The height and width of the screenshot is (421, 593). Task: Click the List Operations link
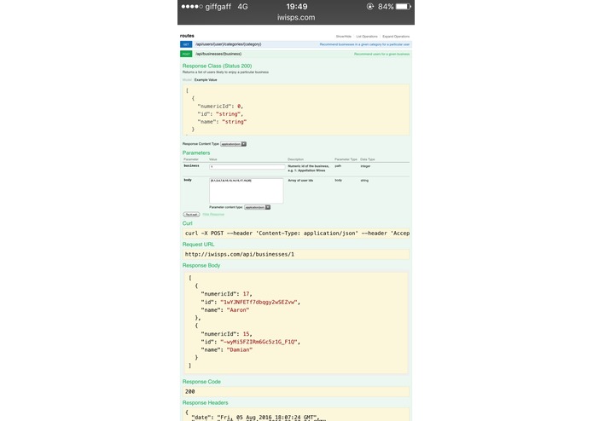pyautogui.click(x=367, y=37)
